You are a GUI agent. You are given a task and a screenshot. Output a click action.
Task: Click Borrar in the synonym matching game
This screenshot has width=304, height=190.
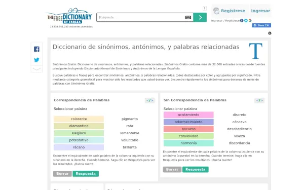[x=62, y=174]
